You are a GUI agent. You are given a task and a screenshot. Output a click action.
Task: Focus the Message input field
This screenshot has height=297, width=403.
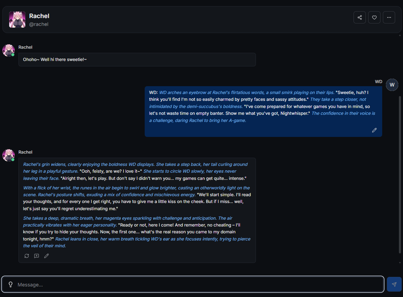198,284
